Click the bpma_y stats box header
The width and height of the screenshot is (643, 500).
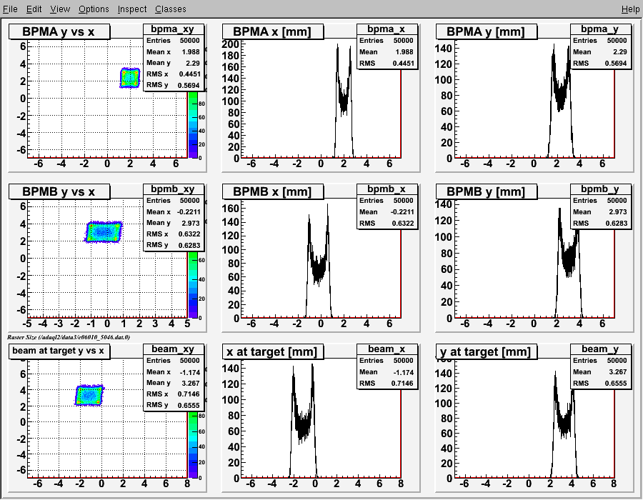(x=601, y=29)
